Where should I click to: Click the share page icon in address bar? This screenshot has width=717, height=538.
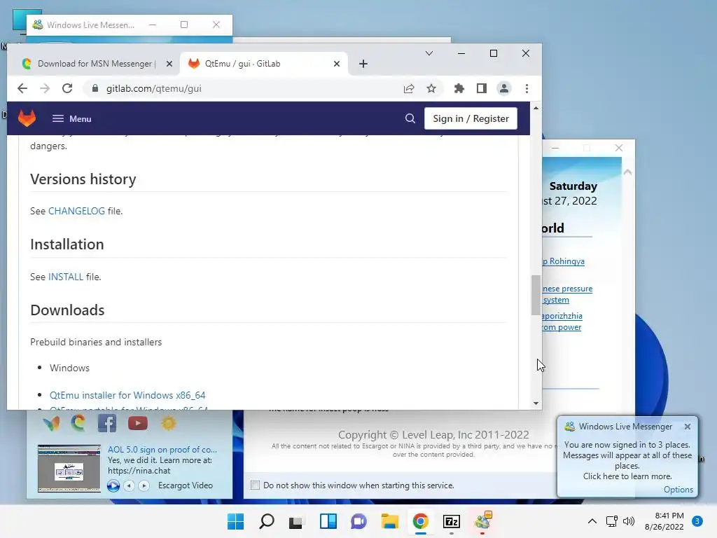(409, 89)
